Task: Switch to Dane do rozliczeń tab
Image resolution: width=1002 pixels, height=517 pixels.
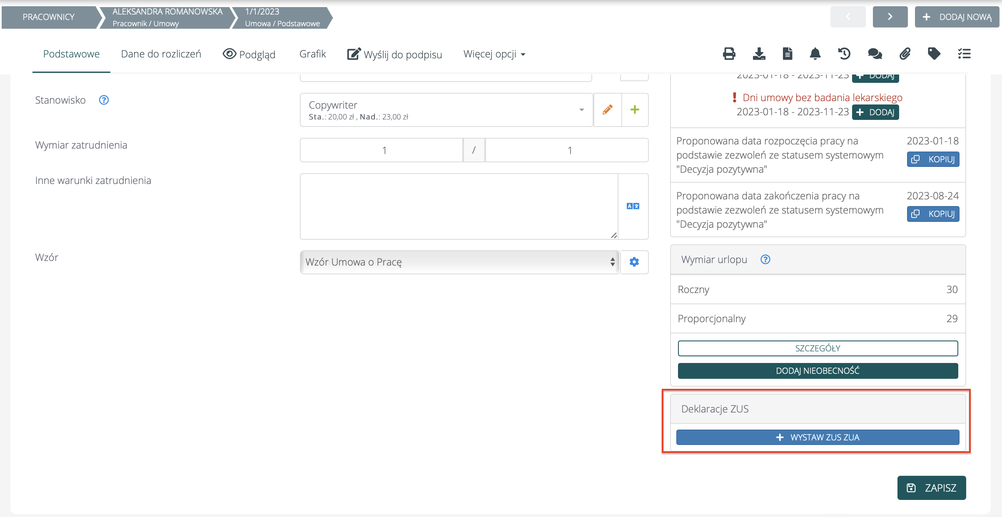Action: [161, 54]
